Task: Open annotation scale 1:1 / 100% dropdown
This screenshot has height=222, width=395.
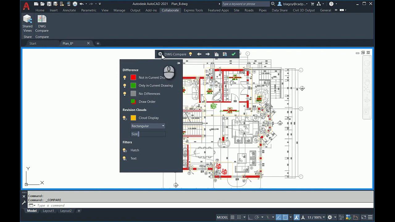Action: coord(316,217)
